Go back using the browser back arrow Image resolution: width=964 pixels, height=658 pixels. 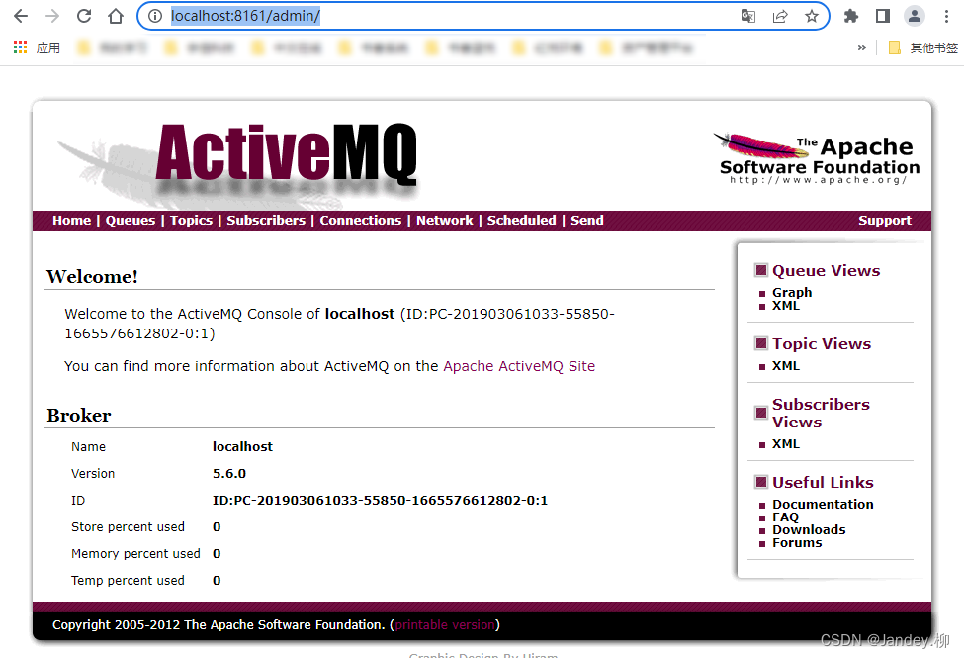click(x=21, y=16)
